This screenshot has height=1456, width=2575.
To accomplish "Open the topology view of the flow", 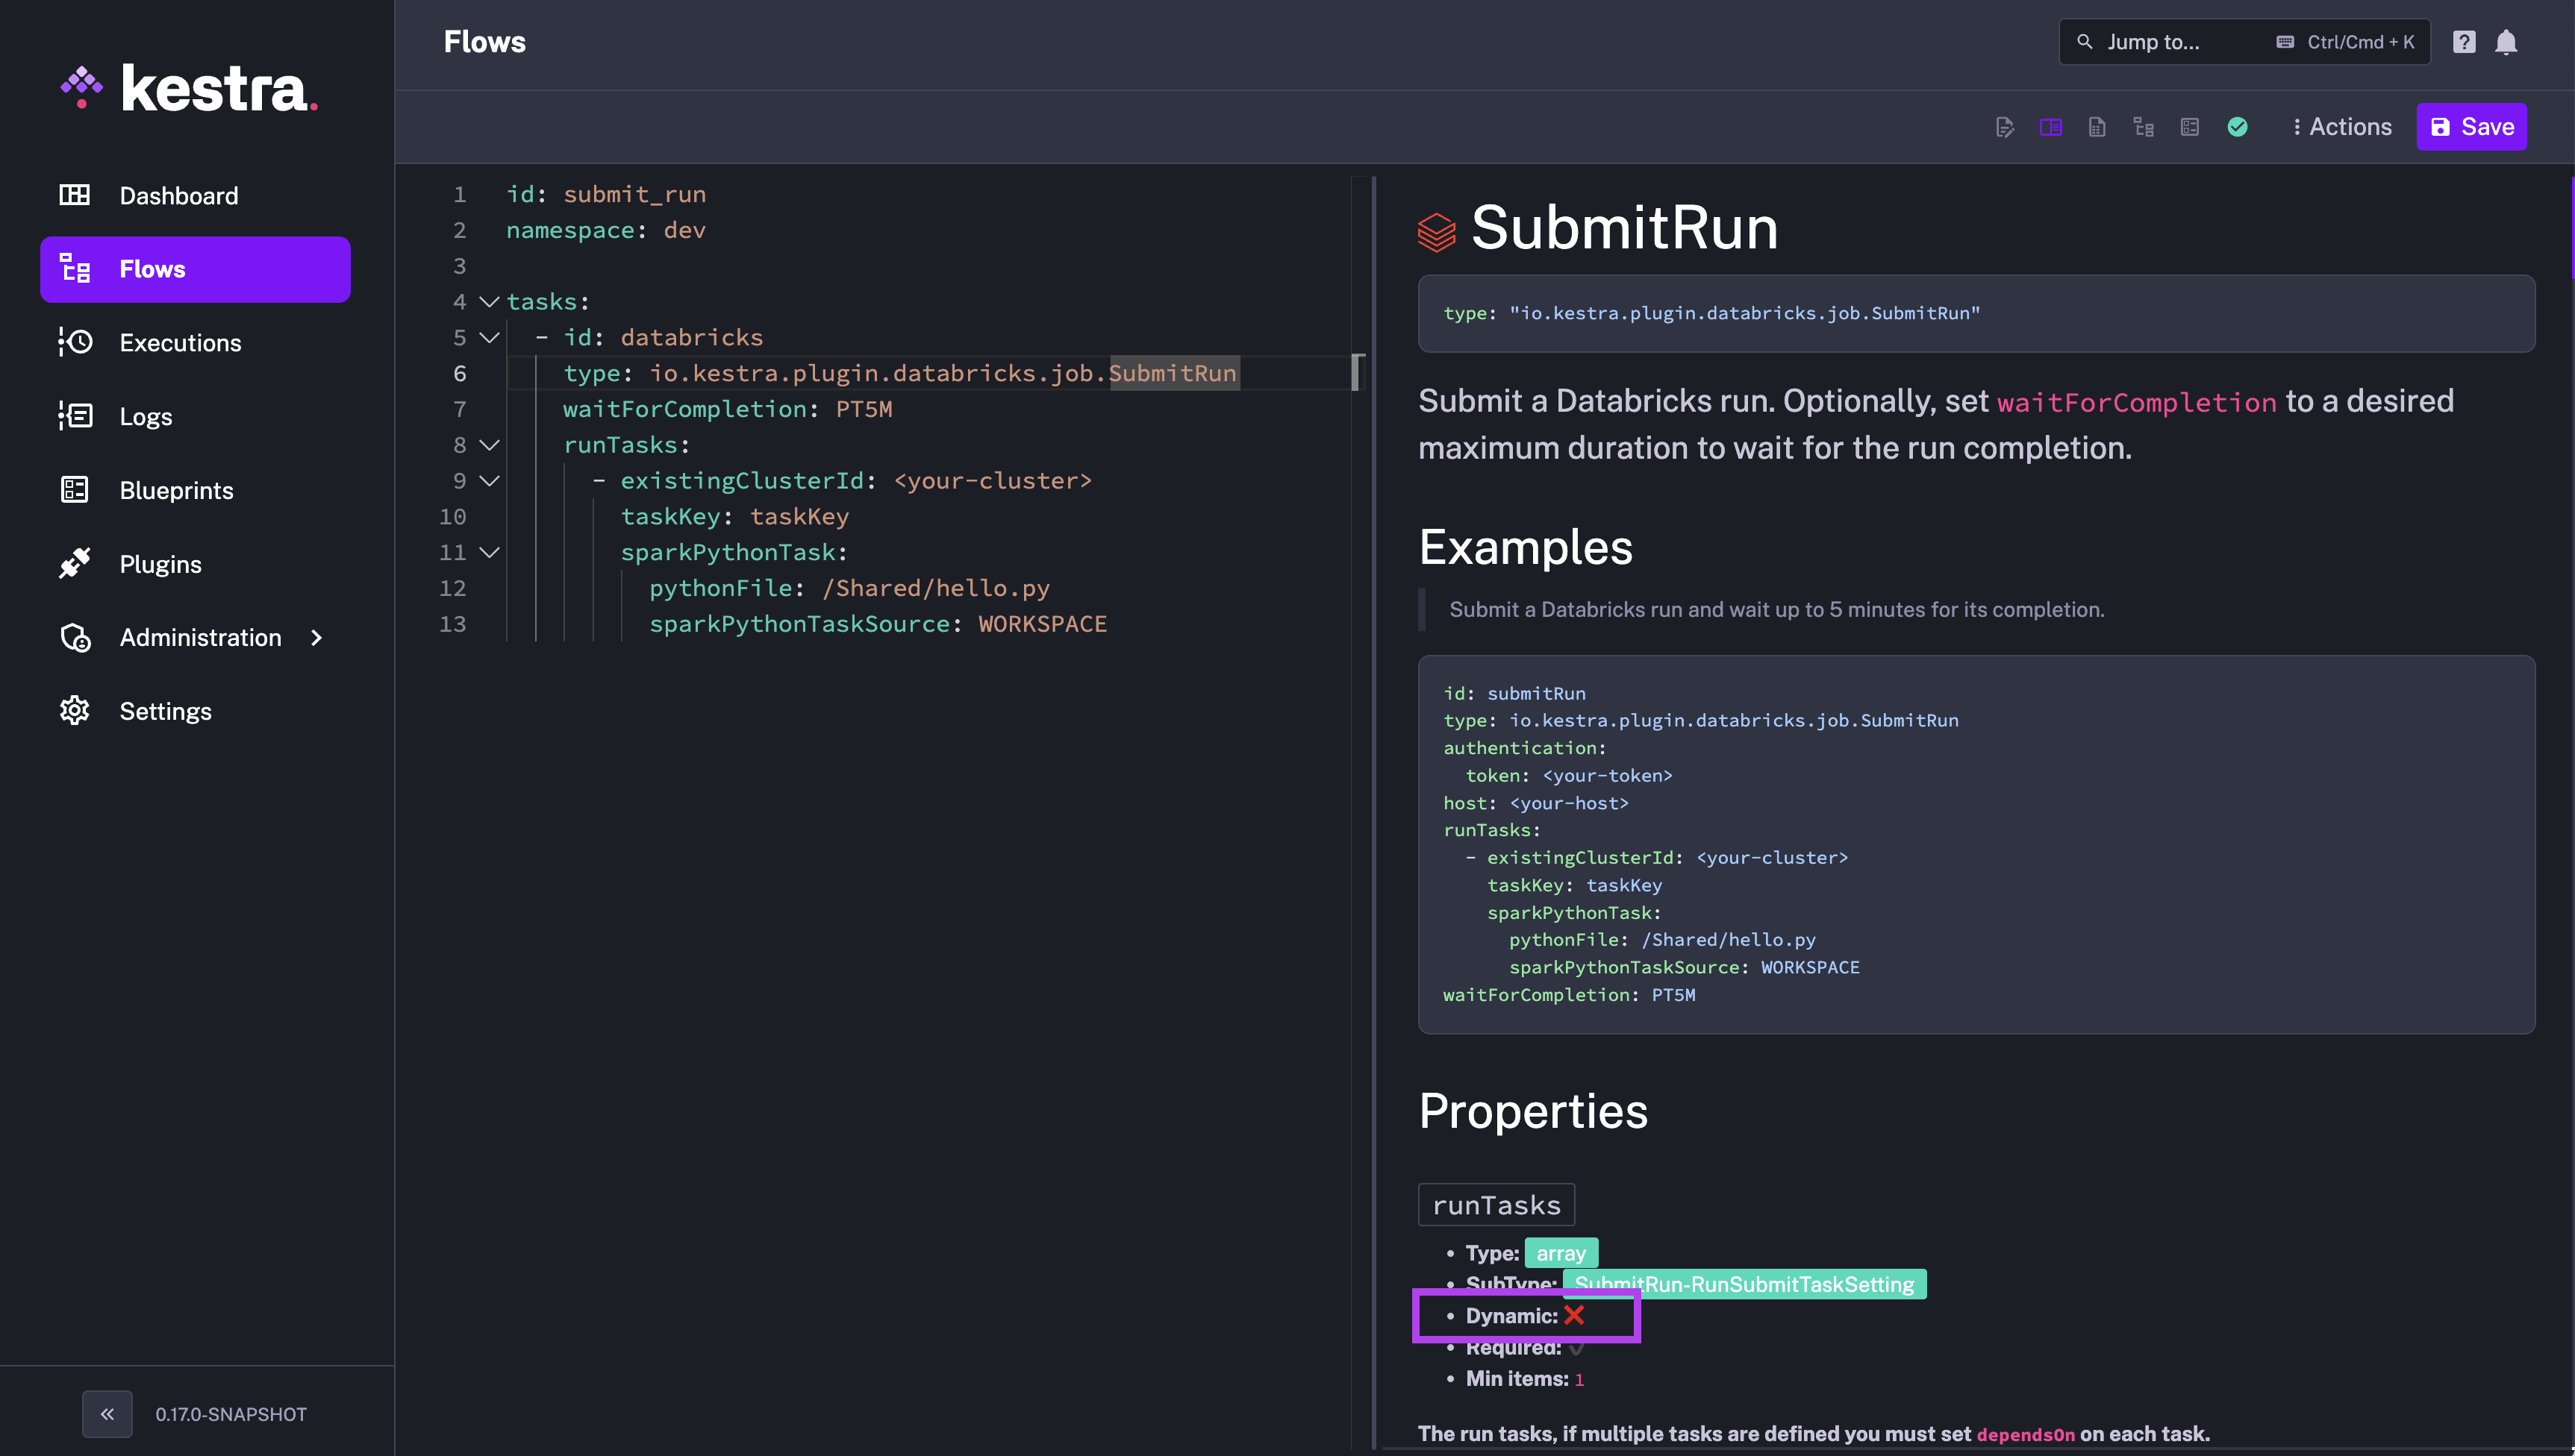I will point(2144,126).
